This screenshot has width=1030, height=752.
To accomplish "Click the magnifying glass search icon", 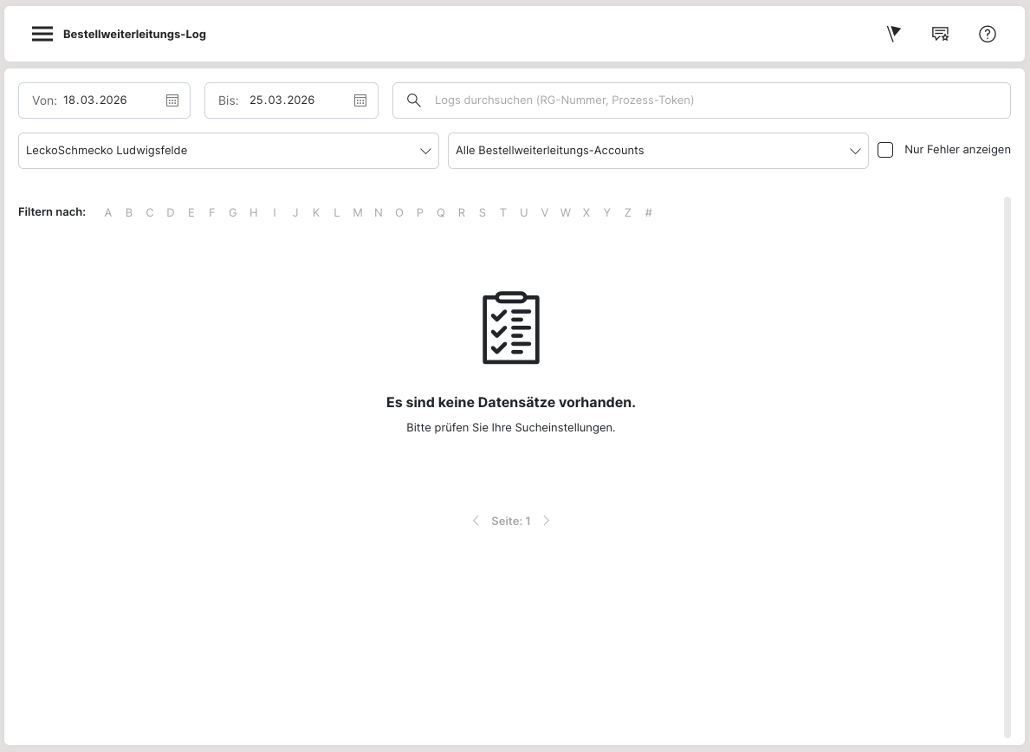I will 414,100.
